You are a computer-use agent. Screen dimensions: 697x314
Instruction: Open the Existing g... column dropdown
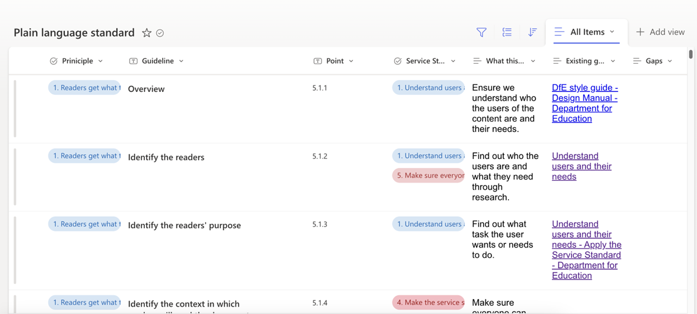pos(613,61)
